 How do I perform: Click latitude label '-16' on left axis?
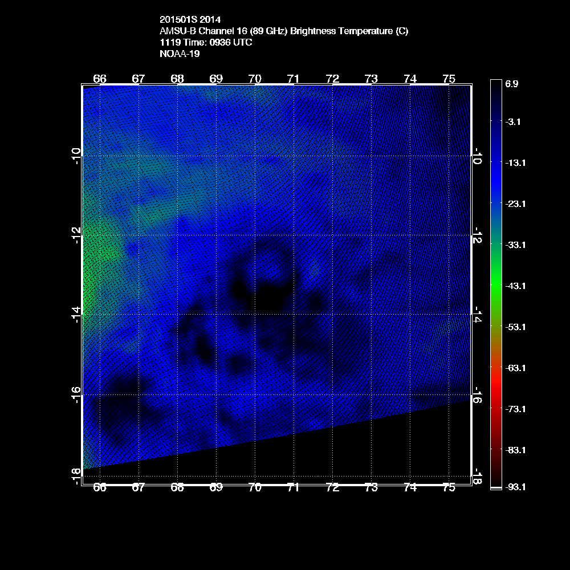(76, 395)
